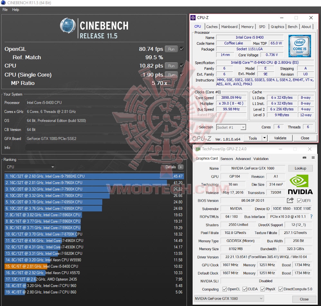Toggle the UEFI checkbox in GPU-Z
The height and width of the screenshot is (306, 321).
point(299,200)
